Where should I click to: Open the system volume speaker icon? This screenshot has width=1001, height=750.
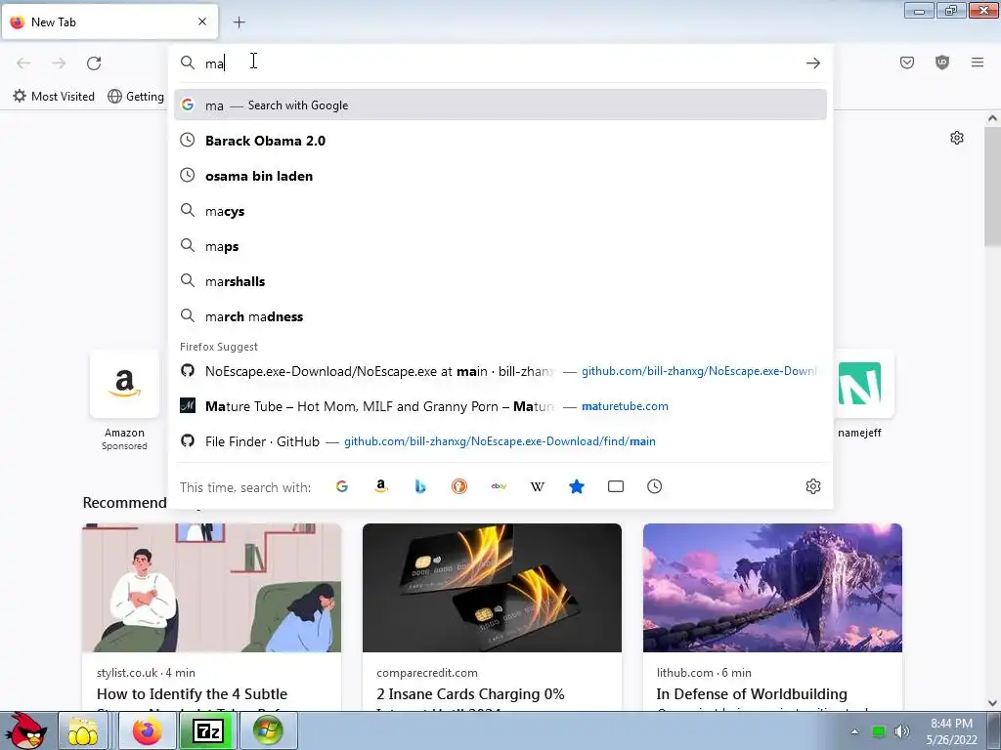click(902, 731)
